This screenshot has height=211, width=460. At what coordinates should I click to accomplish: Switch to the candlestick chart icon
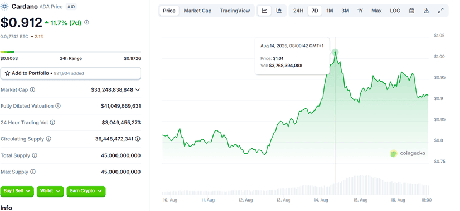279,11
